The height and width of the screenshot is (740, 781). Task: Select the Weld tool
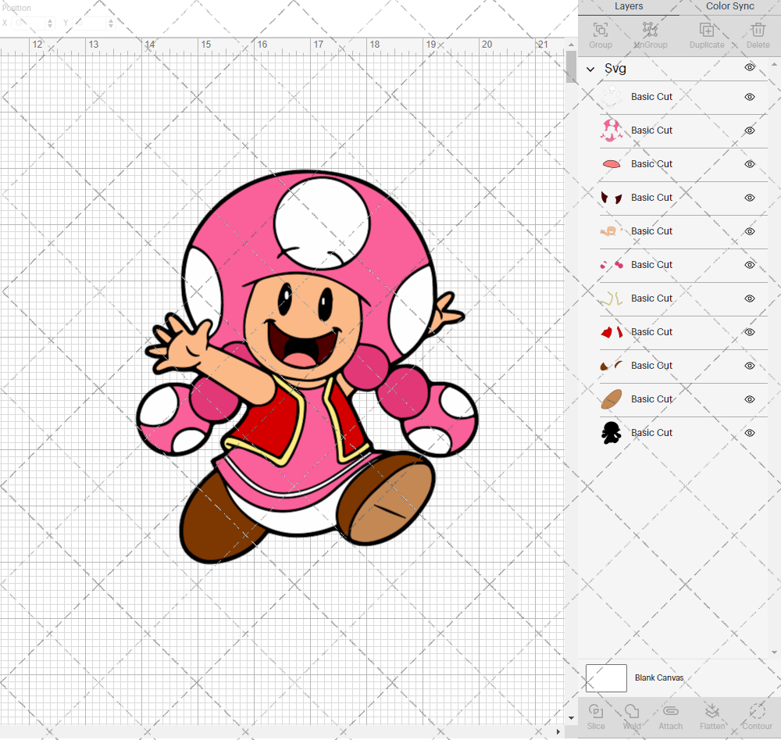[631, 715]
